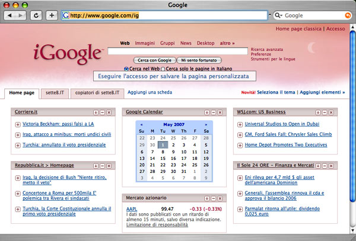Viewport: 356px width, 241px height.
Task: Click inside the iGoogle search text box
Action: tap(177, 51)
